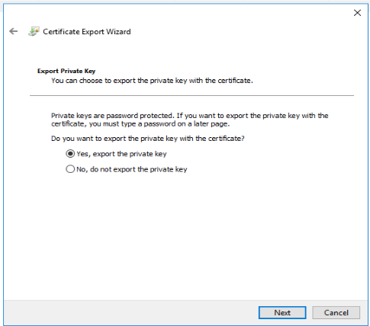
Task: Click the "Private keys are password protected" sentence
Action: click(190, 116)
